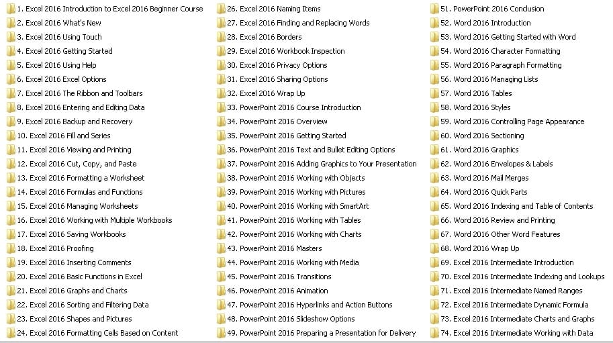
Task: Select '56. Word 2016 Managing Lists' text
Action: pyautogui.click(x=489, y=79)
